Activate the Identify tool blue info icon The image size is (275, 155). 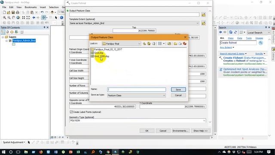point(61,18)
